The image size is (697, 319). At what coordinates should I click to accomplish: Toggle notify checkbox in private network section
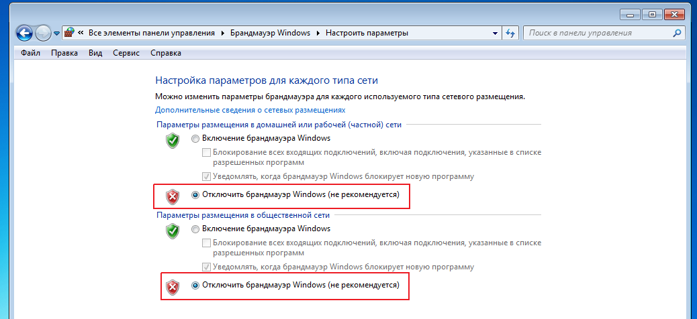tap(206, 176)
